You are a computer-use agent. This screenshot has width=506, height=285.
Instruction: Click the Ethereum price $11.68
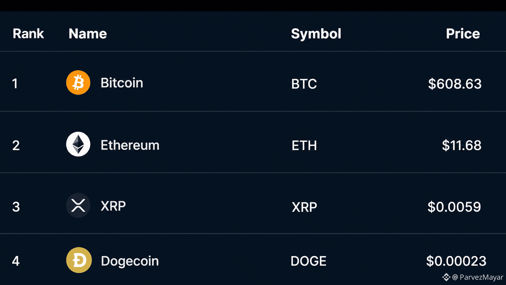pyautogui.click(x=462, y=145)
